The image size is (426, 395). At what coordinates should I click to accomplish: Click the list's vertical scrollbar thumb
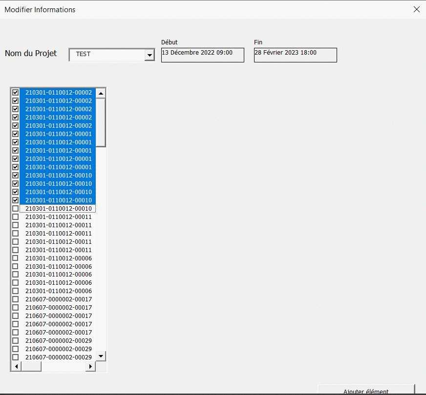coord(101,122)
